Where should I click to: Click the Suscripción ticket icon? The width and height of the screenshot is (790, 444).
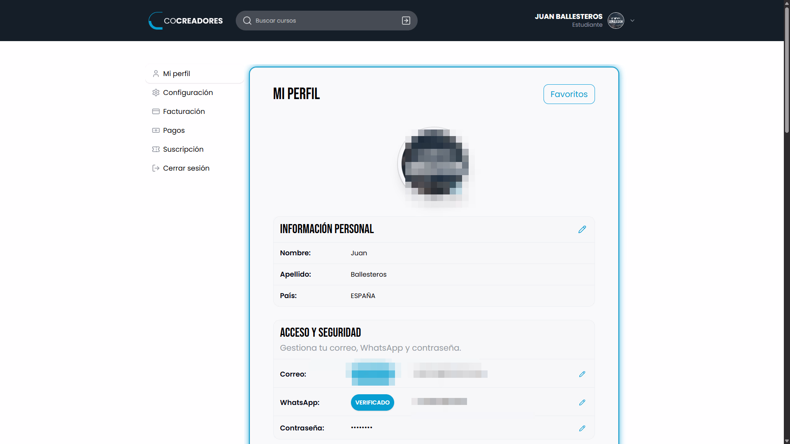pyautogui.click(x=156, y=149)
